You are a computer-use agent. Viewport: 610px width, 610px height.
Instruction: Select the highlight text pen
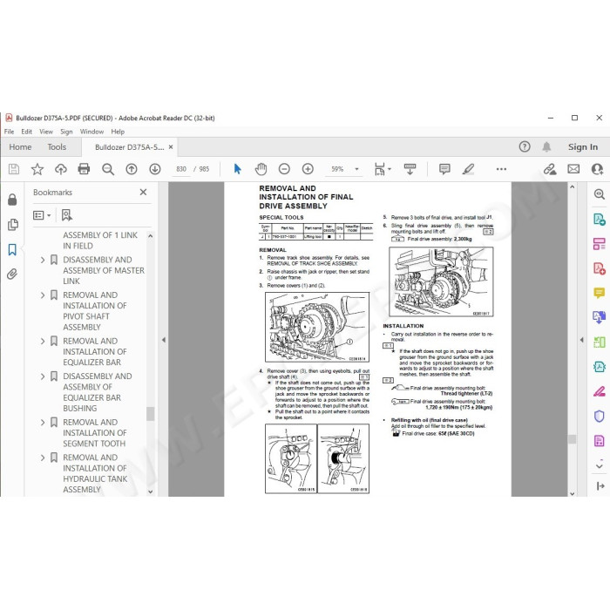(x=468, y=169)
